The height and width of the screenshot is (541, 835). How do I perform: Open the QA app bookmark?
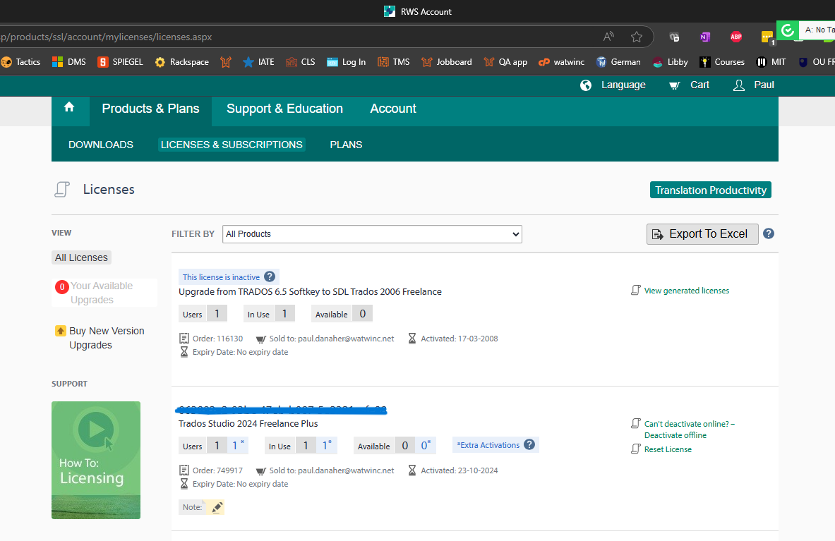[x=505, y=62]
